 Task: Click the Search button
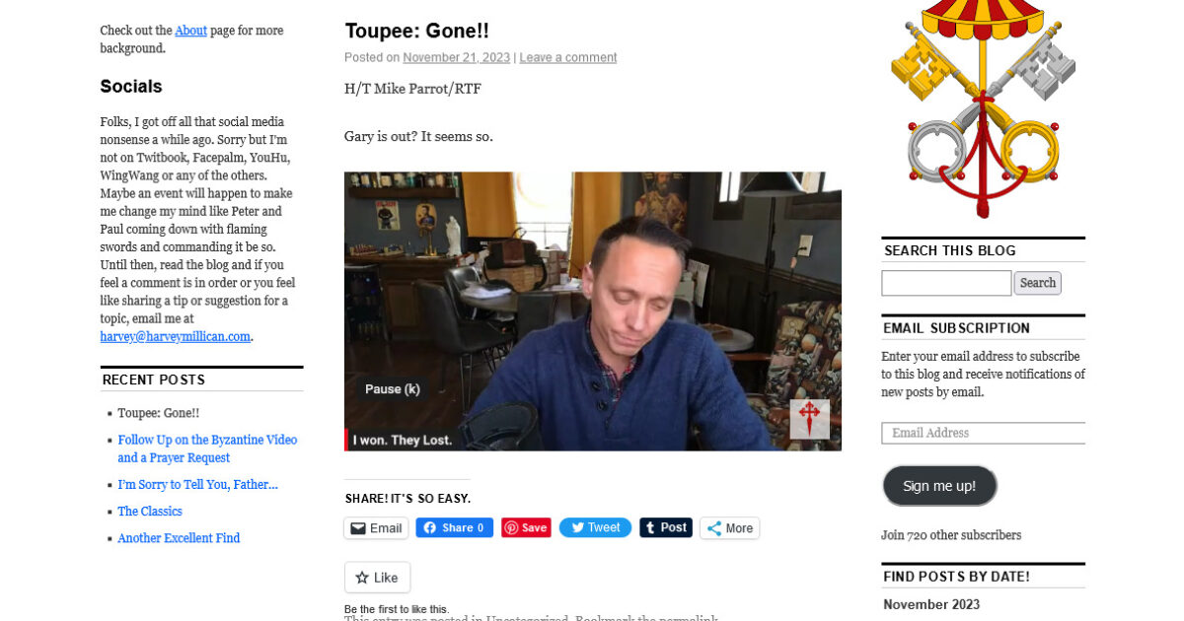1038,283
